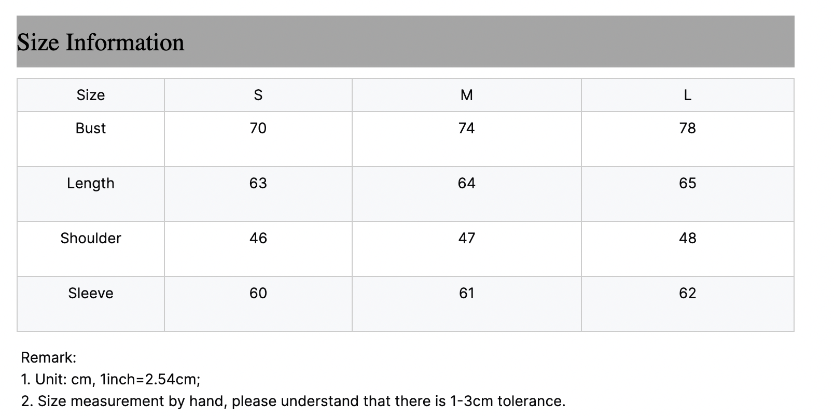The image size is (834, 416).
Task: Click Shoulder value 48 for size L
Action: [688, 238]
